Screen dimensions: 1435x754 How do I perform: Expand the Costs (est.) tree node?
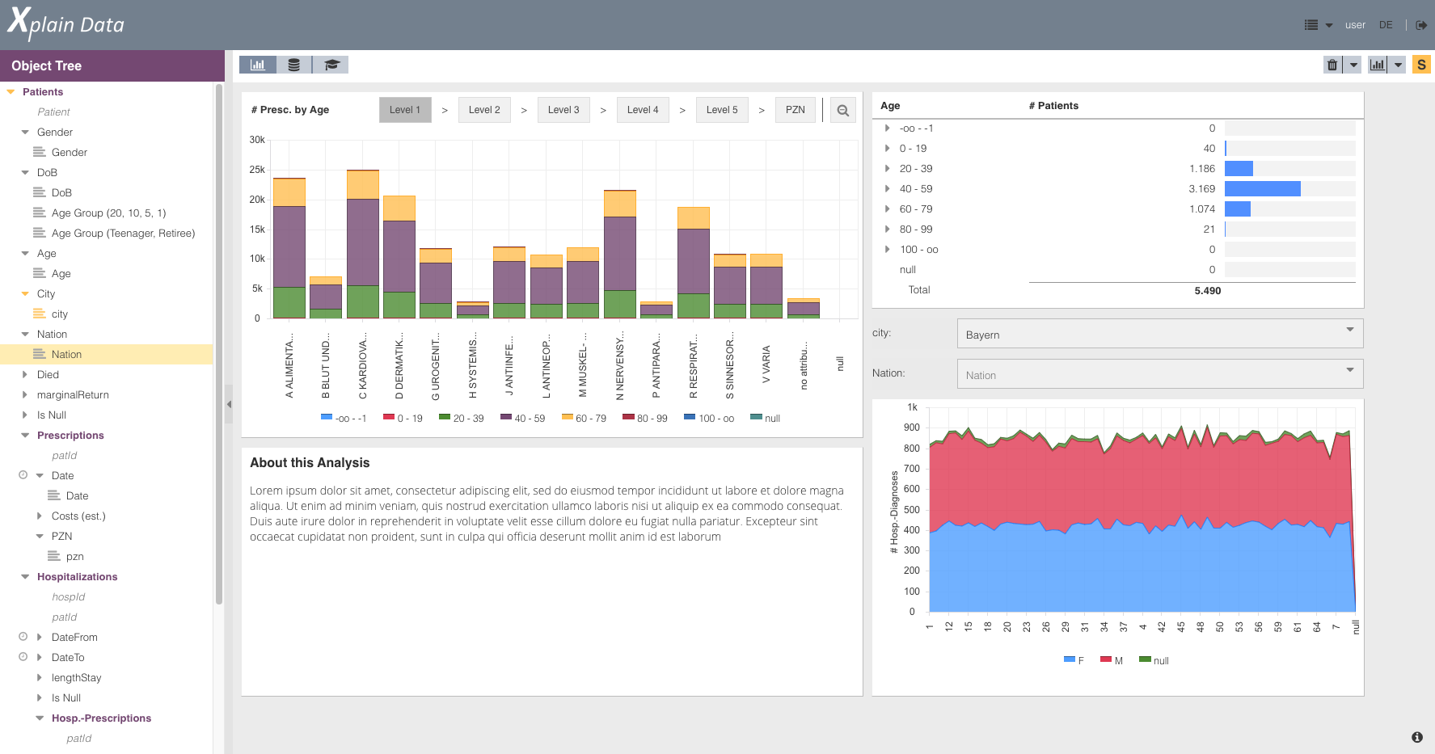[40, 516]
